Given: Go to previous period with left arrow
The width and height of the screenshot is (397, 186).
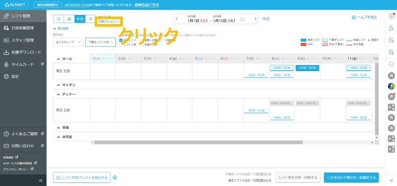Looking at the screenshot, I should pyautogui.click(x=177, y=19).
